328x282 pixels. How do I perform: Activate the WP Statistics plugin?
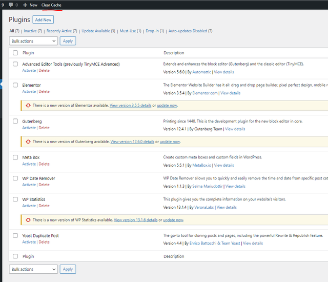pos(29,206)
